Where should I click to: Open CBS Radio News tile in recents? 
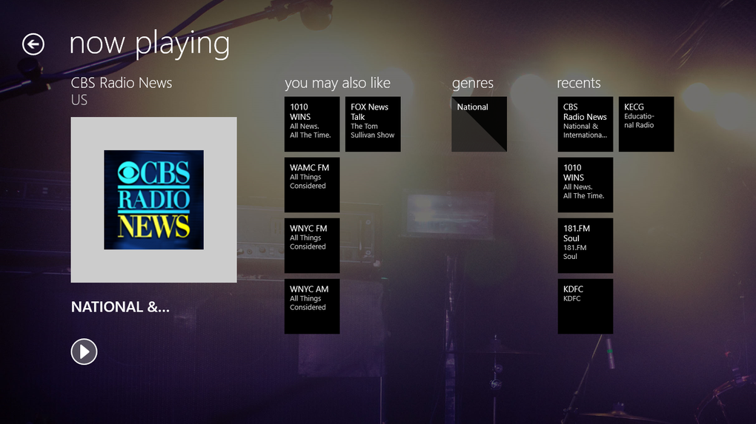point(586,124)
